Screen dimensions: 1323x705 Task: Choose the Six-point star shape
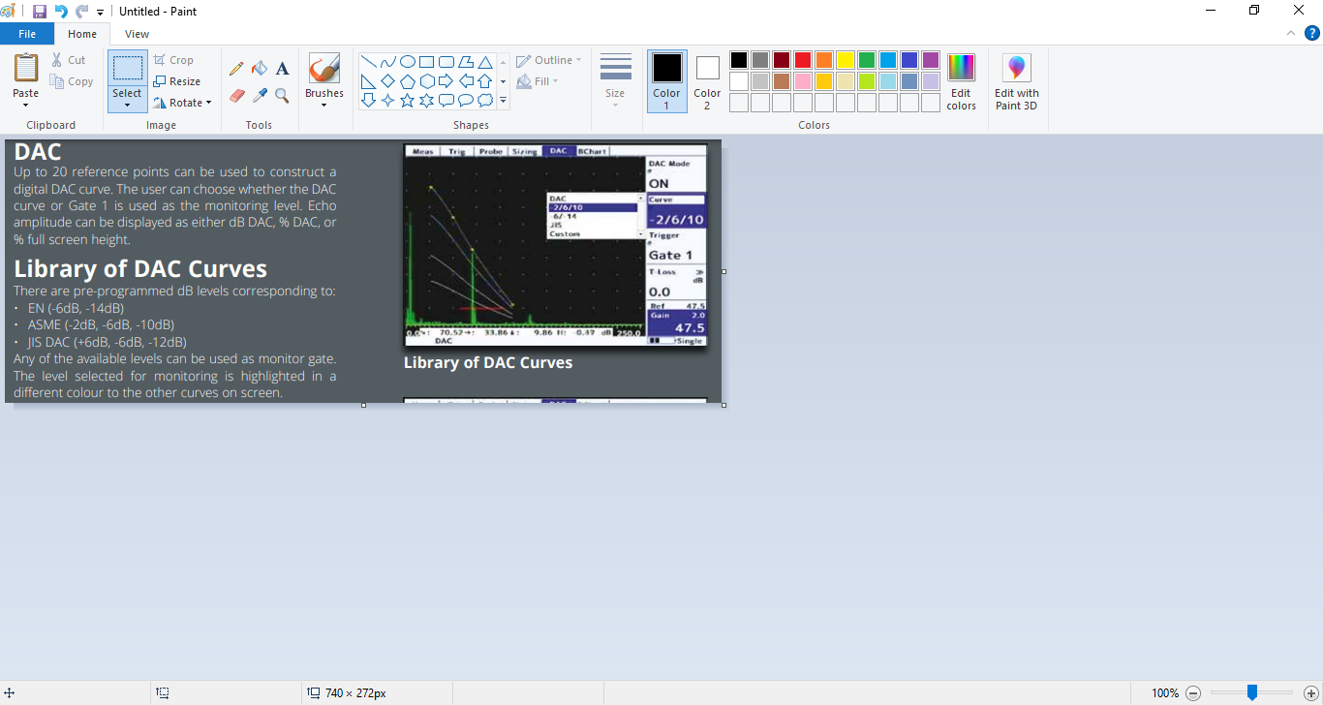[426, 100]
